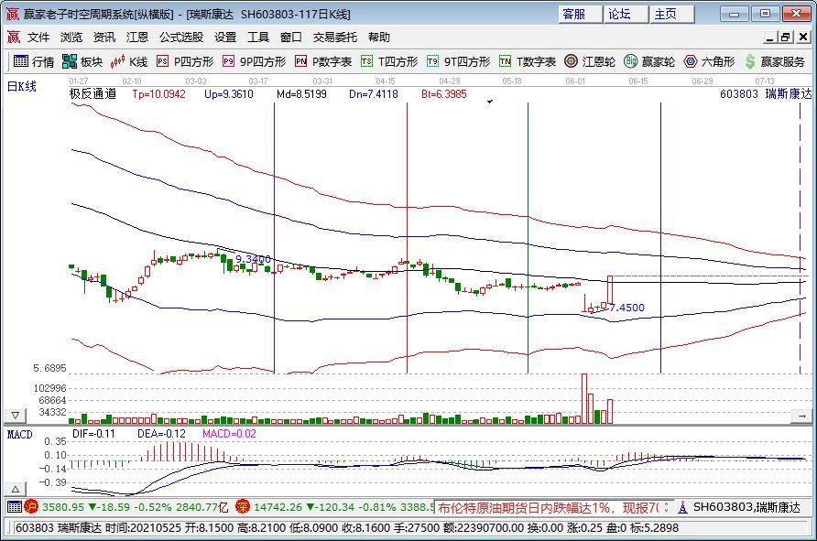Click the Dn=7.4118 value
This screenshot has height=541, width=817.
coord(374,93)
